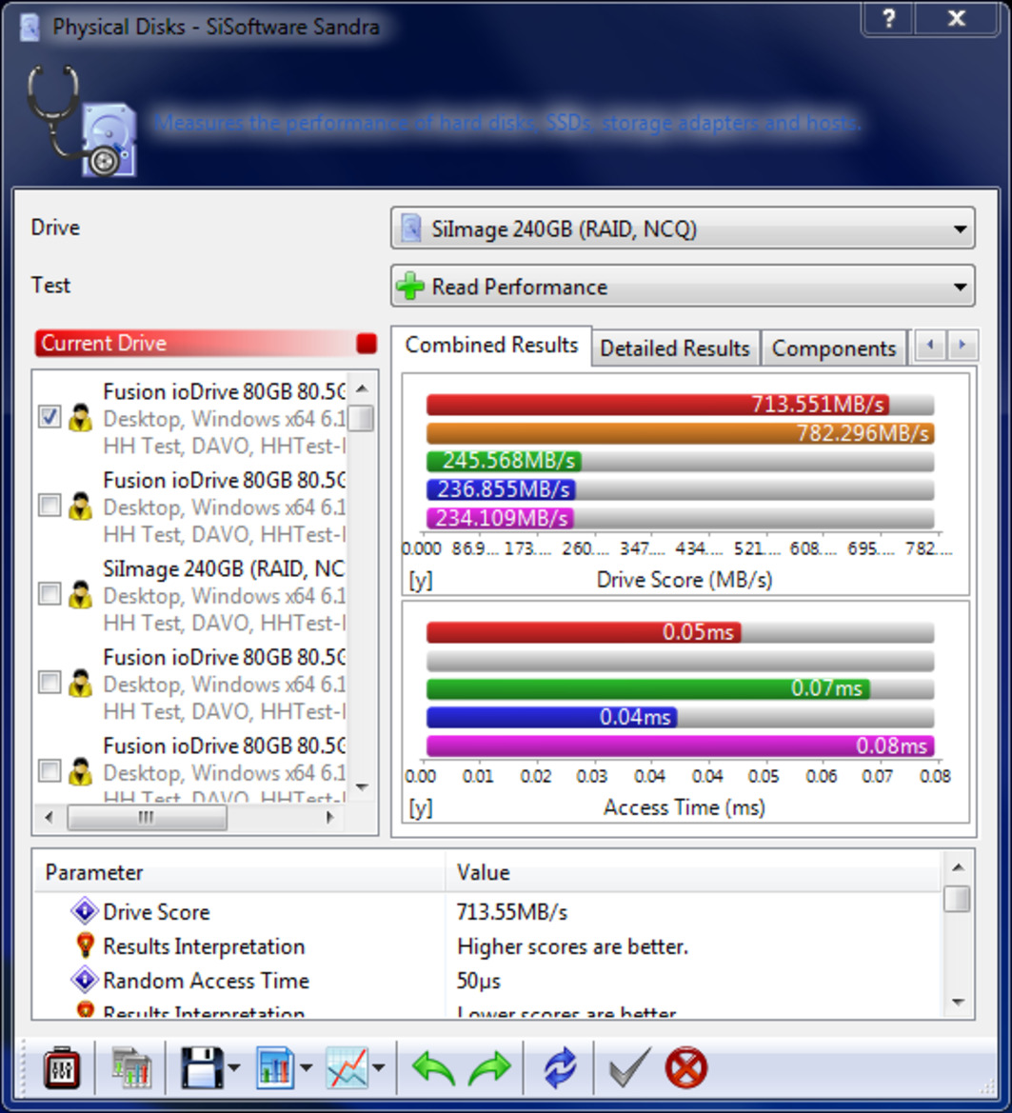This screenshot has height=1113, width=1012.
Task: Click the reference list left arrow
Action: click(49, 817)
